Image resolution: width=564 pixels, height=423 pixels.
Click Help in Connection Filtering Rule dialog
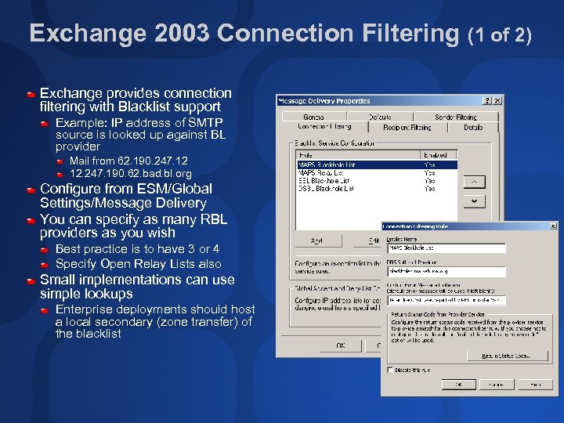pyautogui.click(x=535, y=385)
